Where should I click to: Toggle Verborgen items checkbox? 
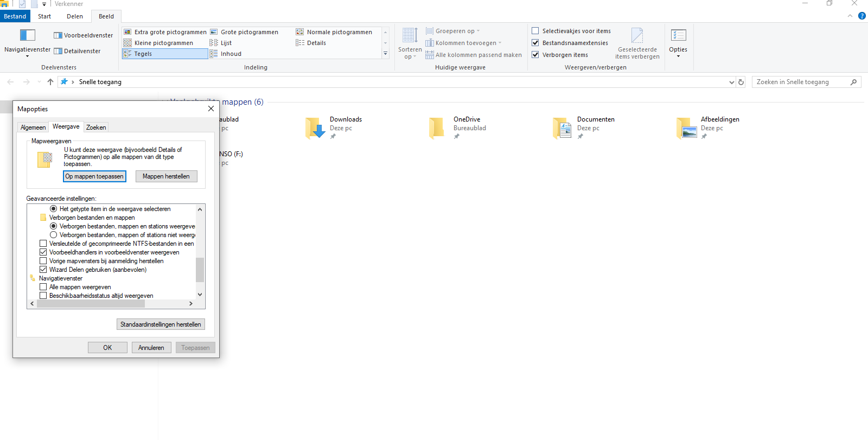tap(535, 55)
